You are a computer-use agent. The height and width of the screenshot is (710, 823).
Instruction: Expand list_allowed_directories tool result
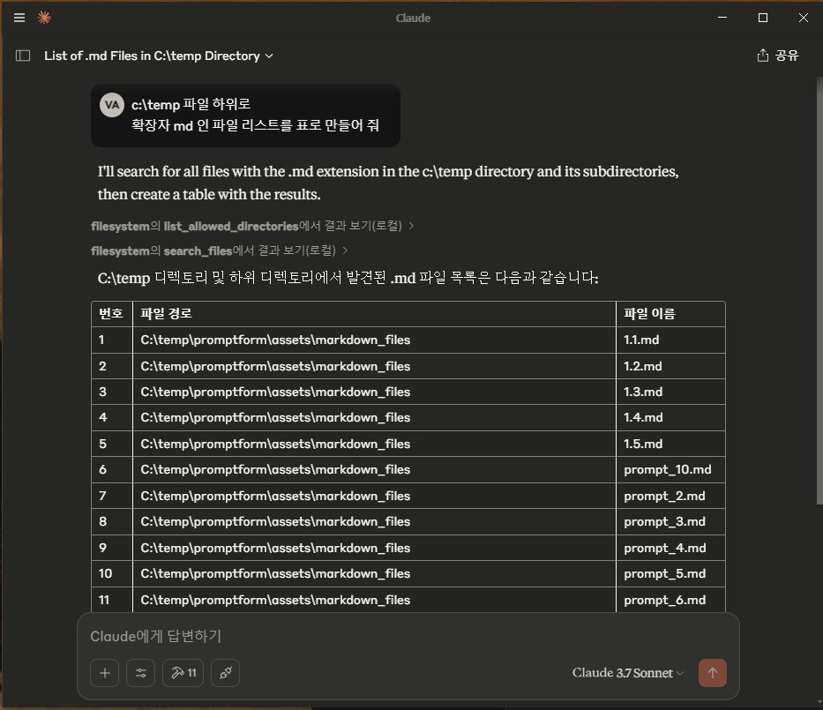click(x=252, y=226)
